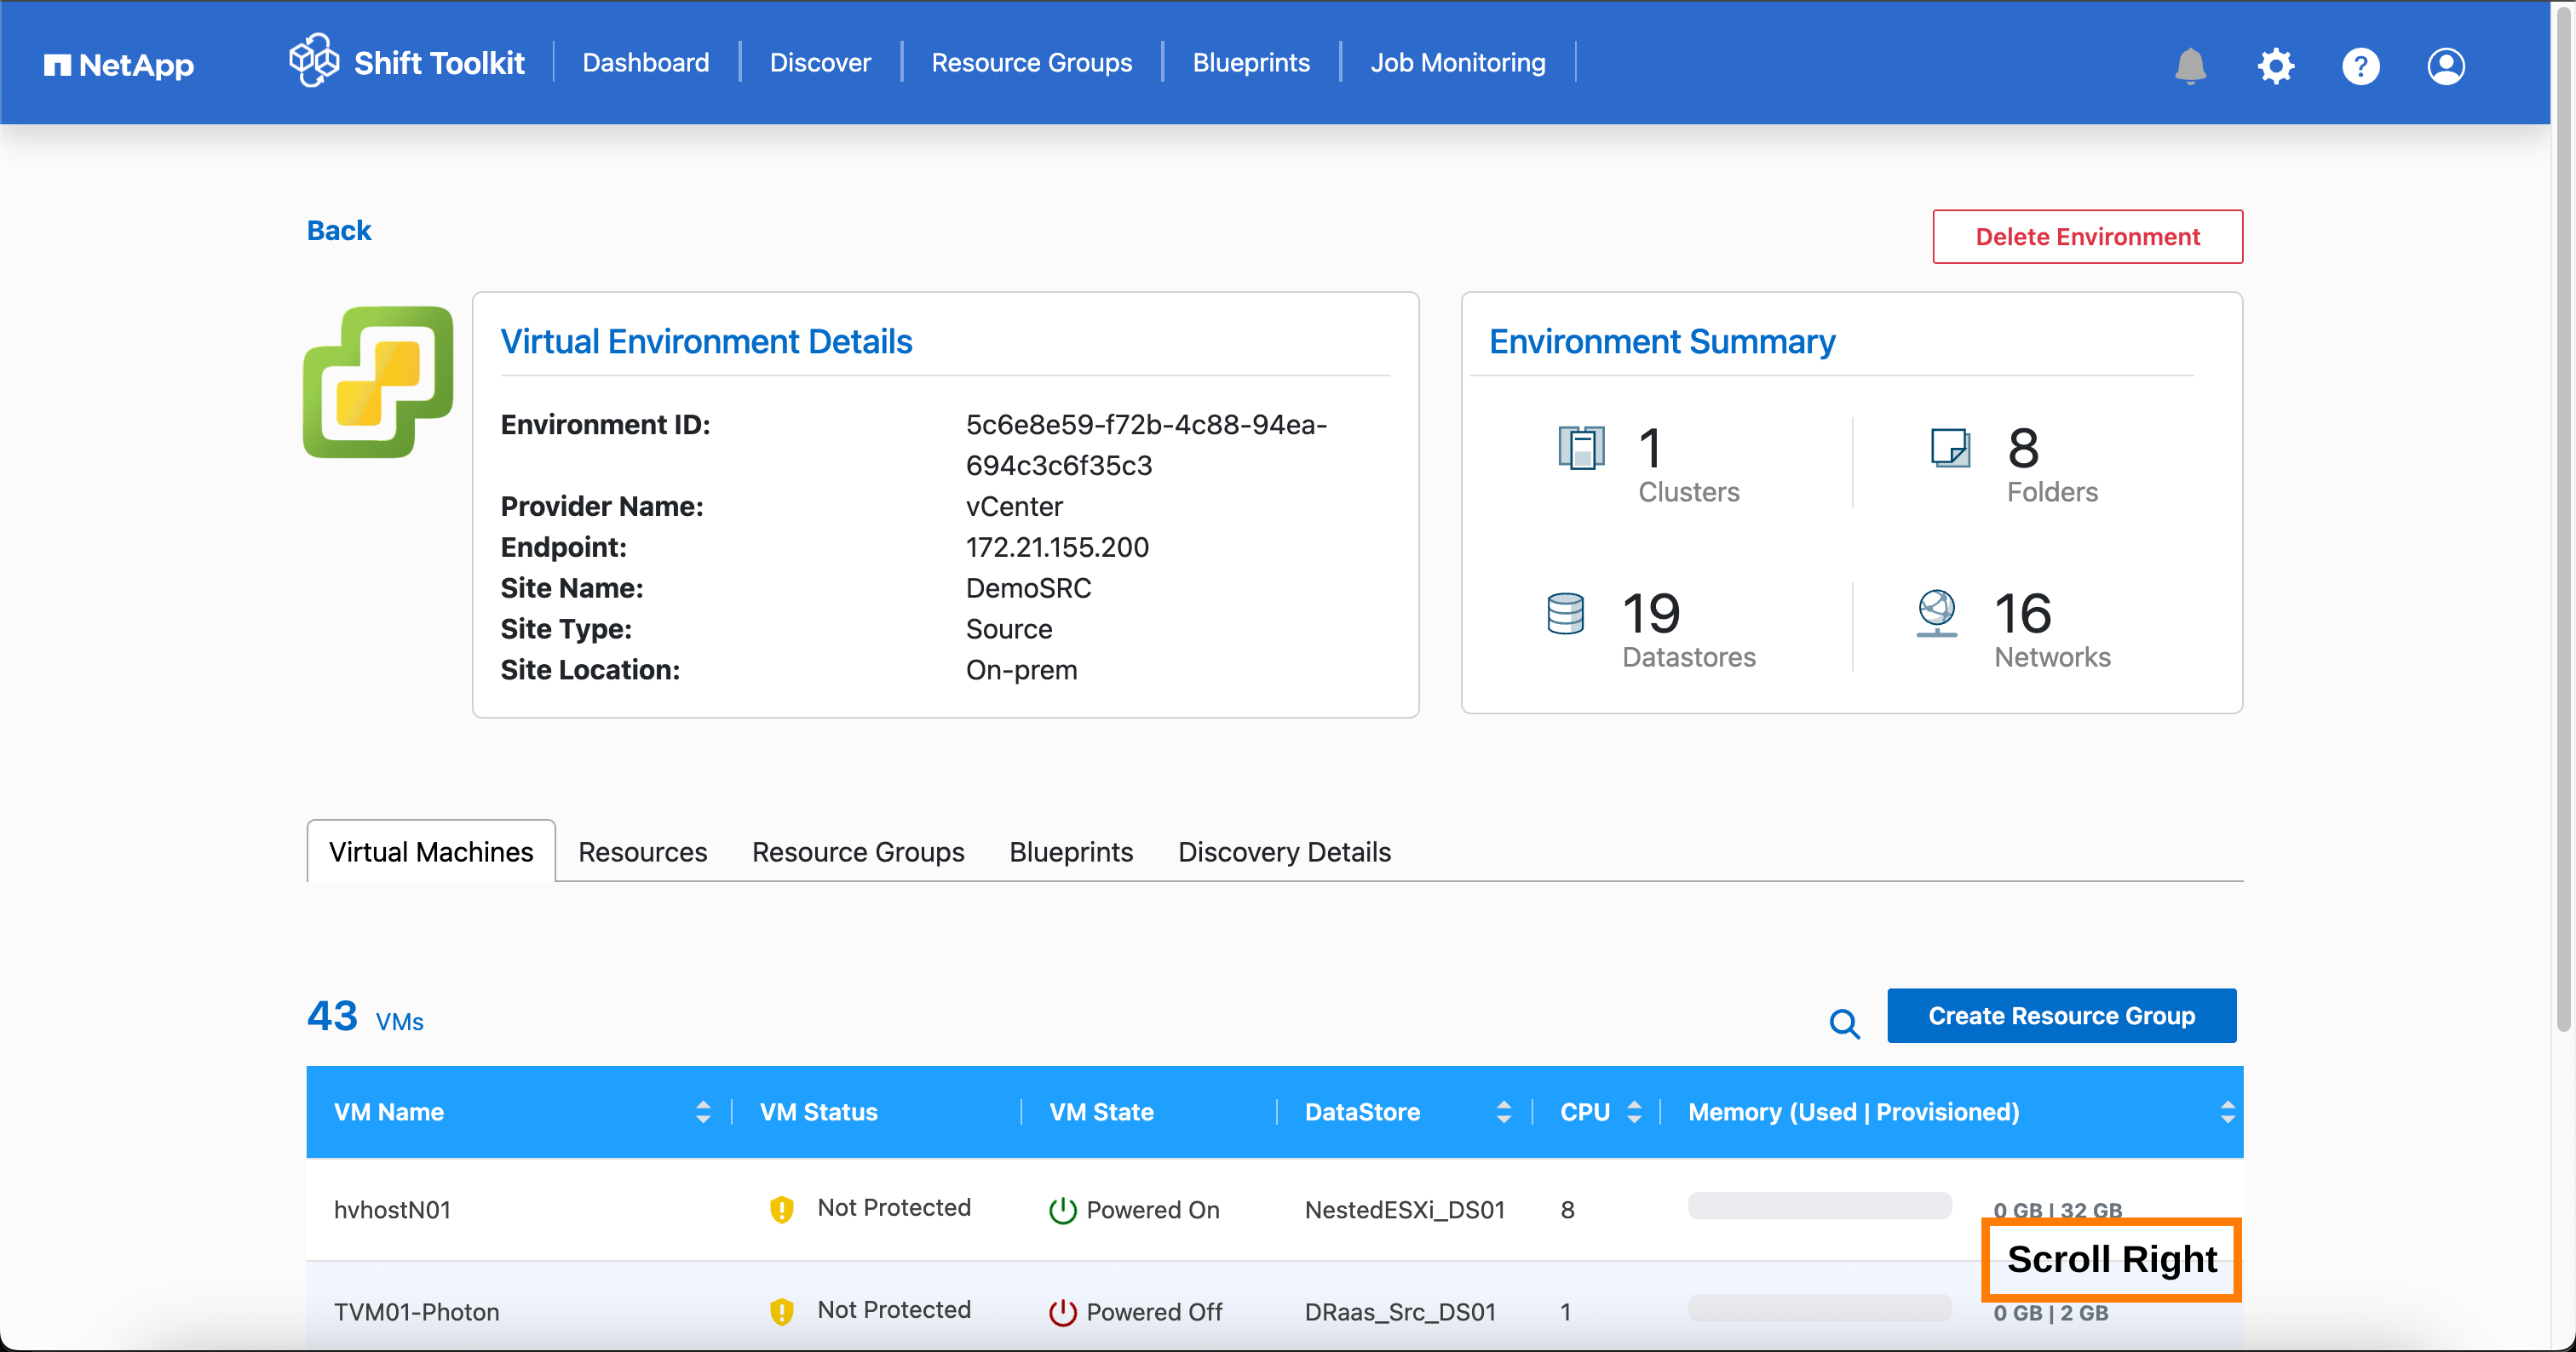
Task: Click the Networks globe icon
Action: coord(1936,612)
